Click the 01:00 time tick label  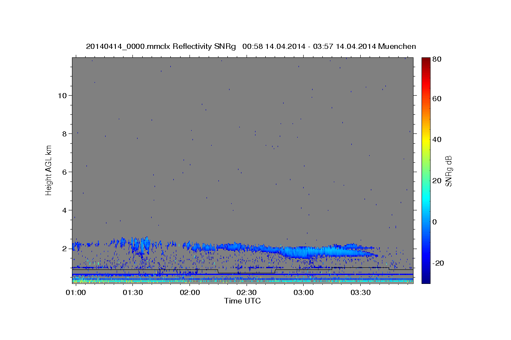pyautogui.click(x=76, y=293)
